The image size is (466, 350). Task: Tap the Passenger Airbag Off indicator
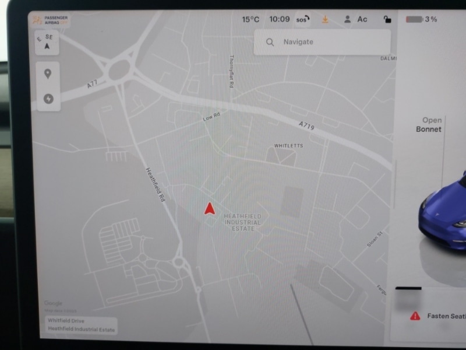pyautogui.click(x=51, y=20)
